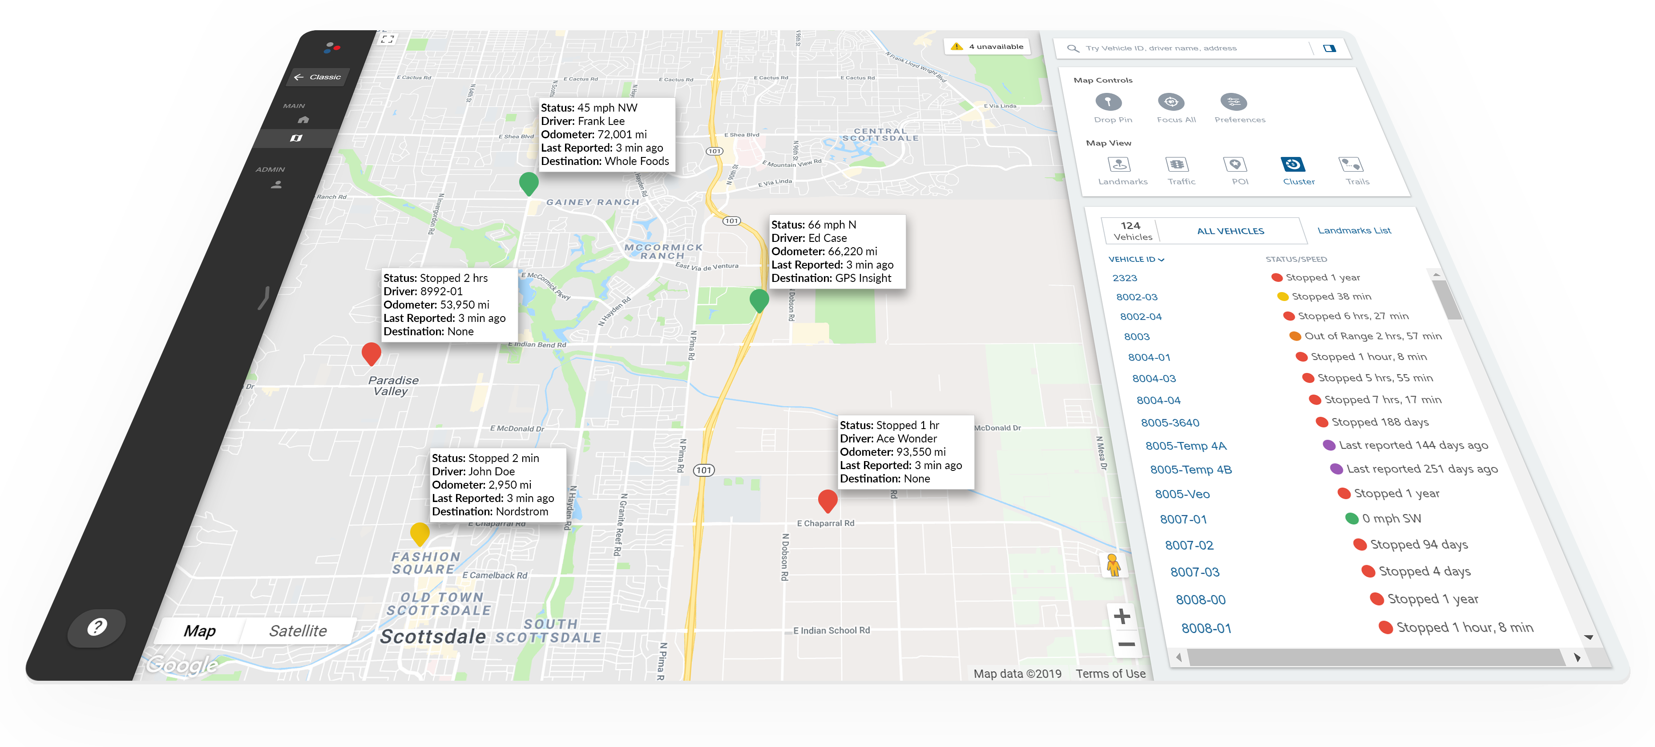Click the zoom in plus button
Viewport: 1655px width, 747px height.
pos(1122,616)
